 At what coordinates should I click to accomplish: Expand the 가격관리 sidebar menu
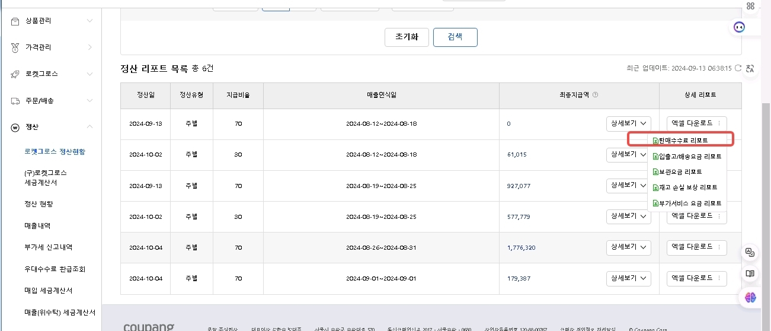point(89,47)
